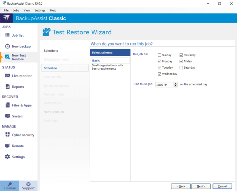This screenshot has width=237, height=191.
Task: Open the Job list sidebar icon
Action: tap(7, 35)
